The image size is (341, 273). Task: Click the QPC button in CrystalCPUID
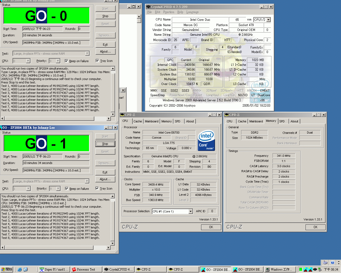coord(170,60)
